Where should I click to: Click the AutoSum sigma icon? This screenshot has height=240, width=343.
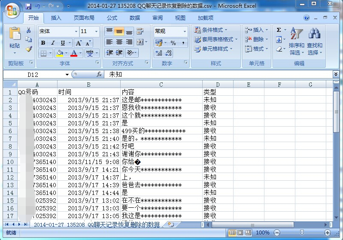coord(279,30)
